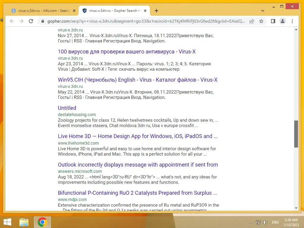Show hidden system tray icons
The width and height of the screenshot is (304, 228).
251,222
